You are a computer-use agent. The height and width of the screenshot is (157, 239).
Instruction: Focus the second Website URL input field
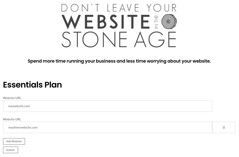click(x=108, y=127)
